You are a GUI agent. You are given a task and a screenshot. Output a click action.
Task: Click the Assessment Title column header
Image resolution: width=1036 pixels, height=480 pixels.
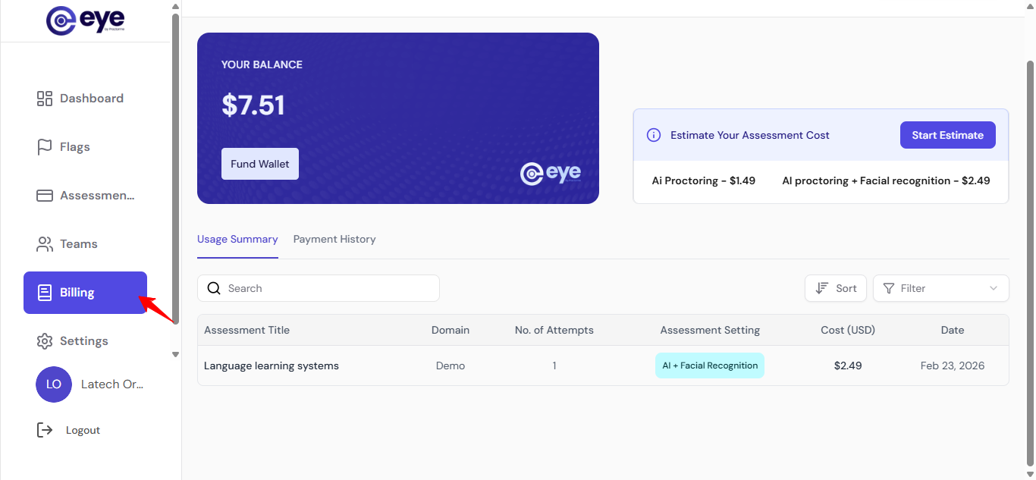246,330
